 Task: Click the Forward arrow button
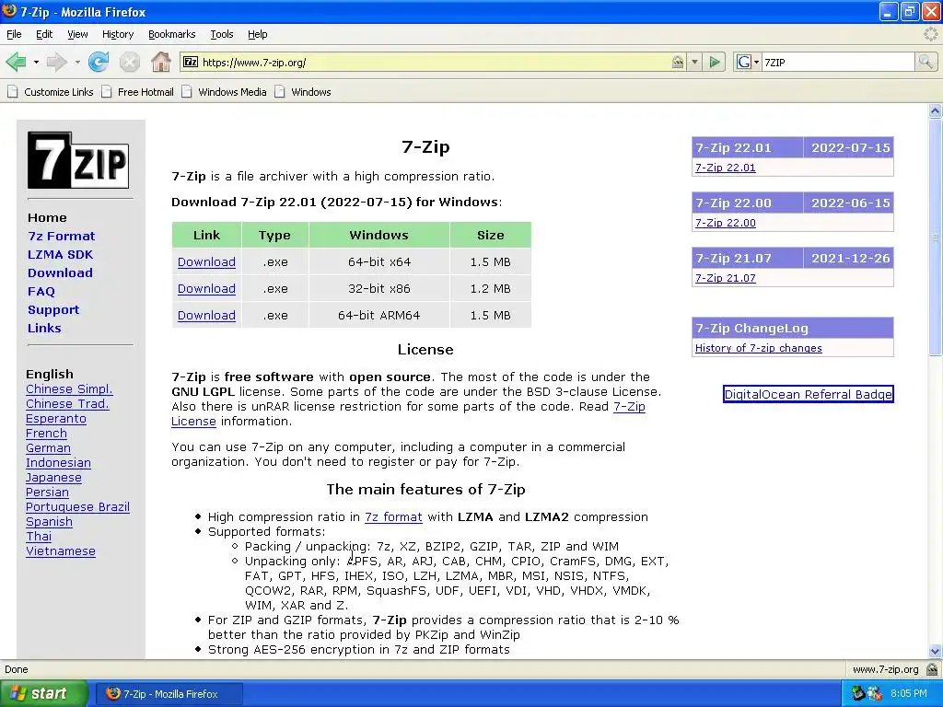pyautogui.click(x=56, y=62)
